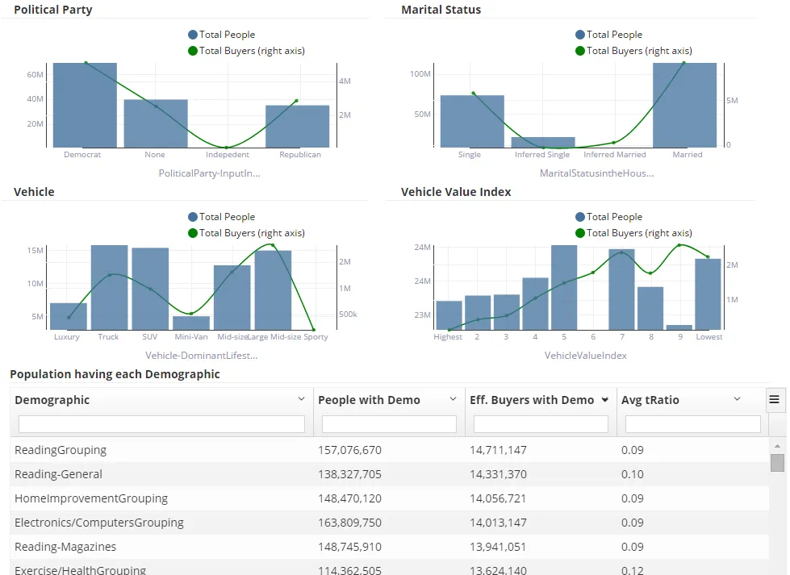
Task: Click the PoliticalParty-InputIn... axis title
Action: point(210,173)
